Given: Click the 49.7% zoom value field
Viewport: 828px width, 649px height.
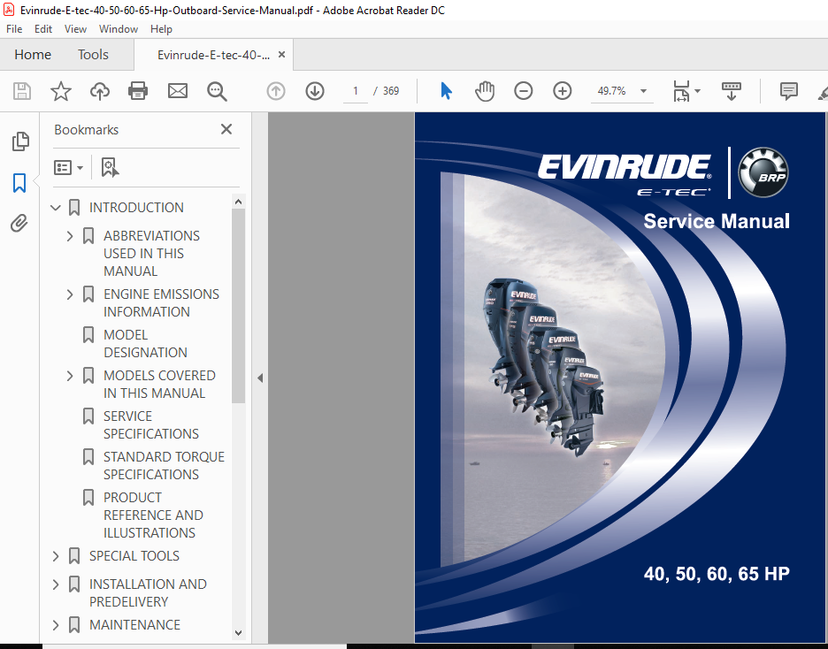Looking at the screenshot, I should point(614,91).
